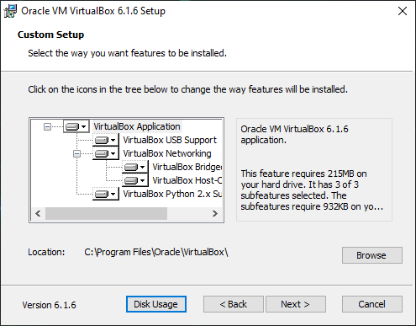Screen dimensions: 416x326
Task: Open the dropdown arrow beside VirtualBox Python 2.x
Action: coord(113,194)
